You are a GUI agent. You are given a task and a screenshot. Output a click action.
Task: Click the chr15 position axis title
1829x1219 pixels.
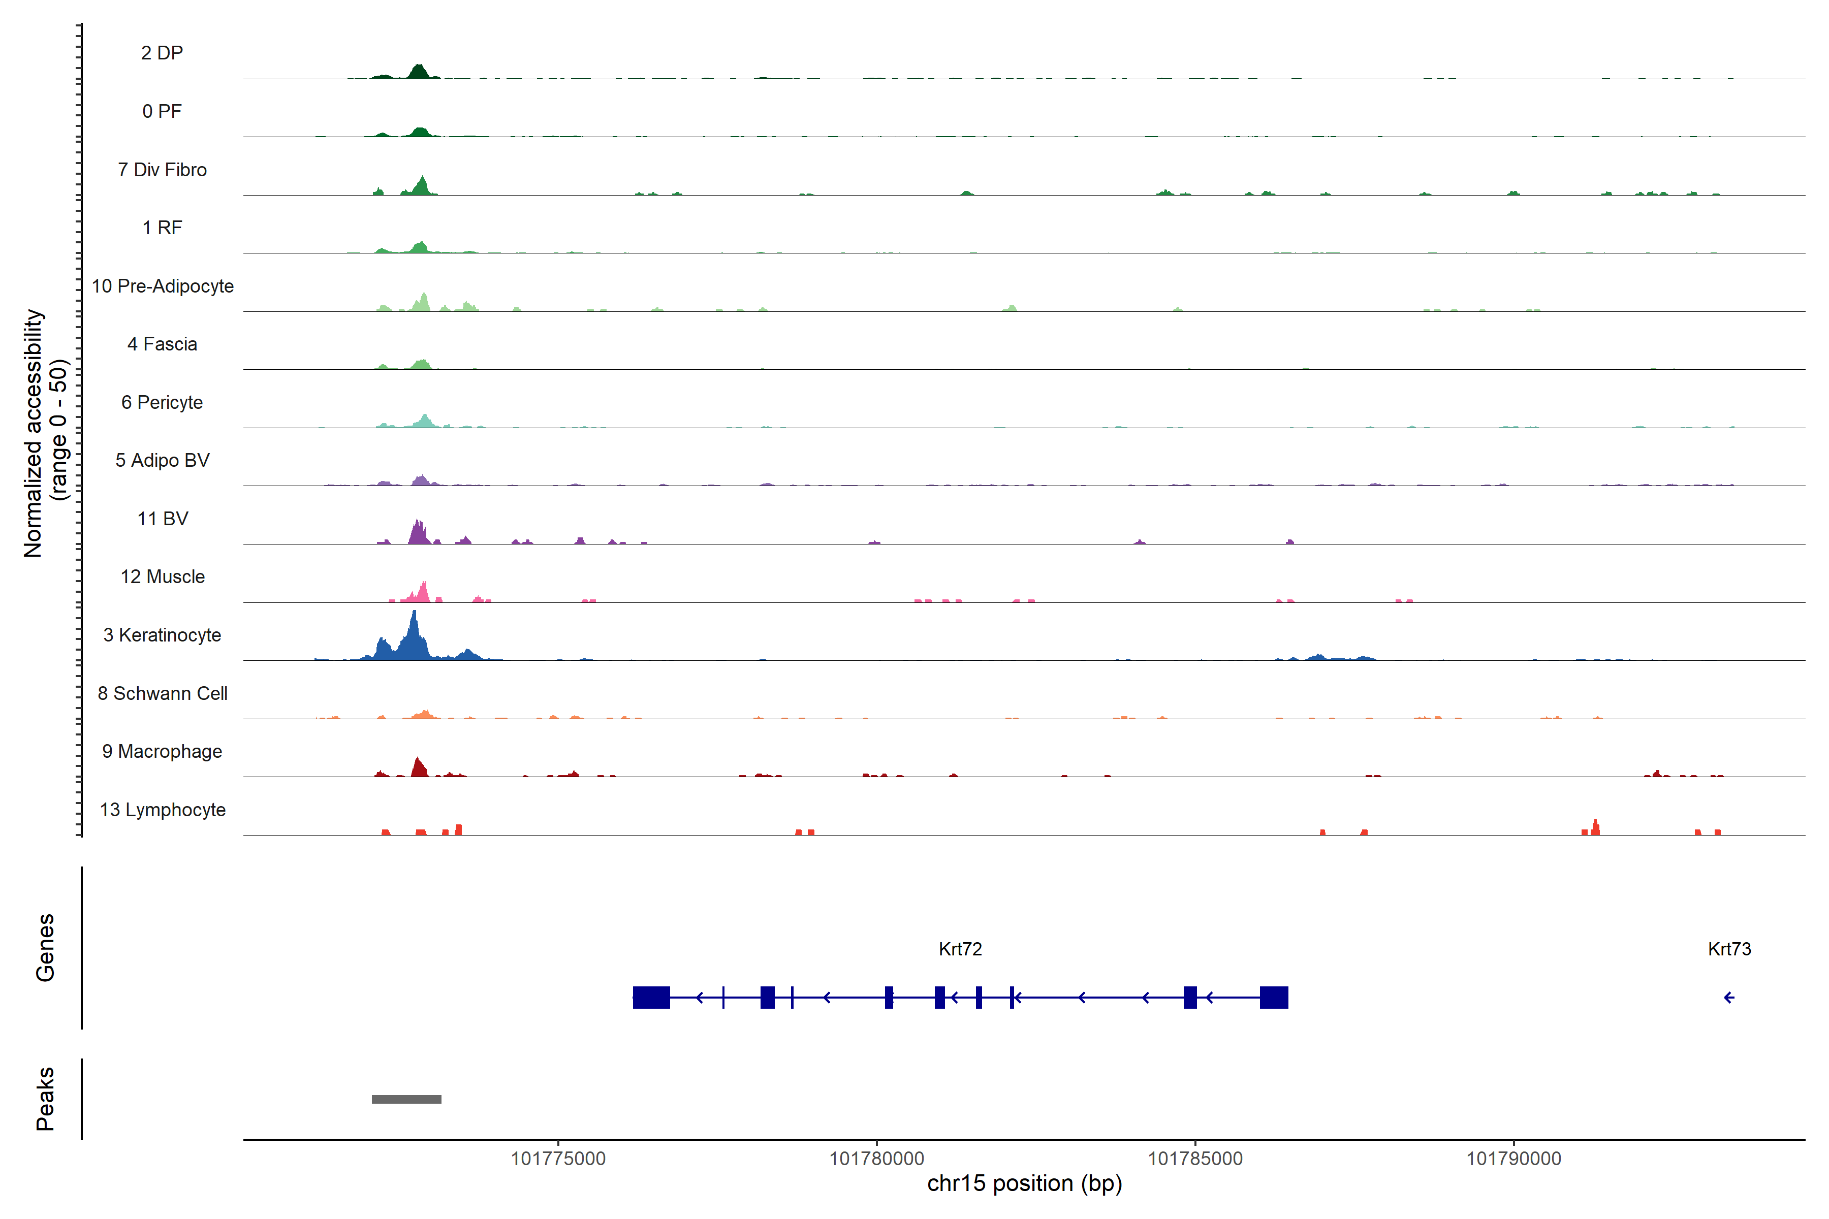click(x=1024, y=1183)
